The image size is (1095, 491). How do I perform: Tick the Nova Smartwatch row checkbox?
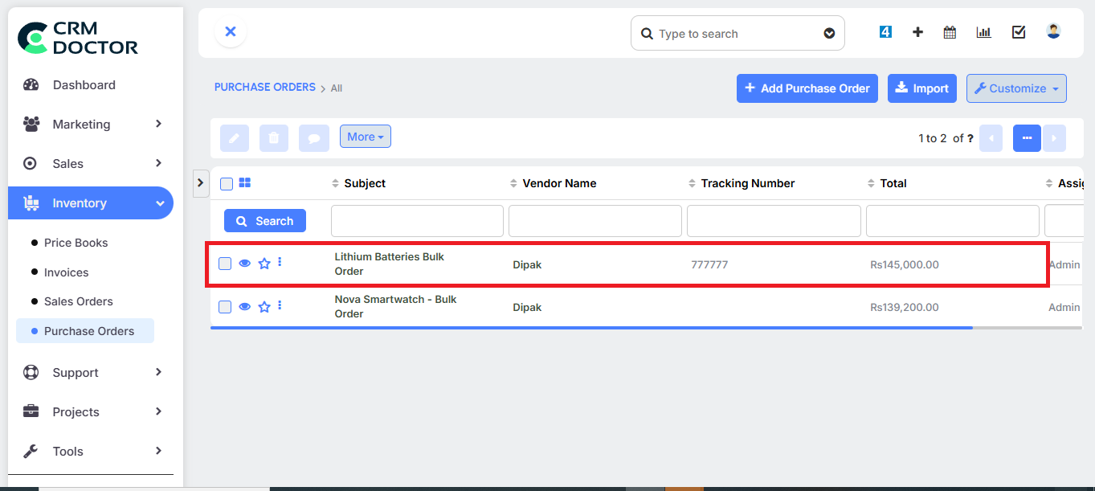click(225, 307)
